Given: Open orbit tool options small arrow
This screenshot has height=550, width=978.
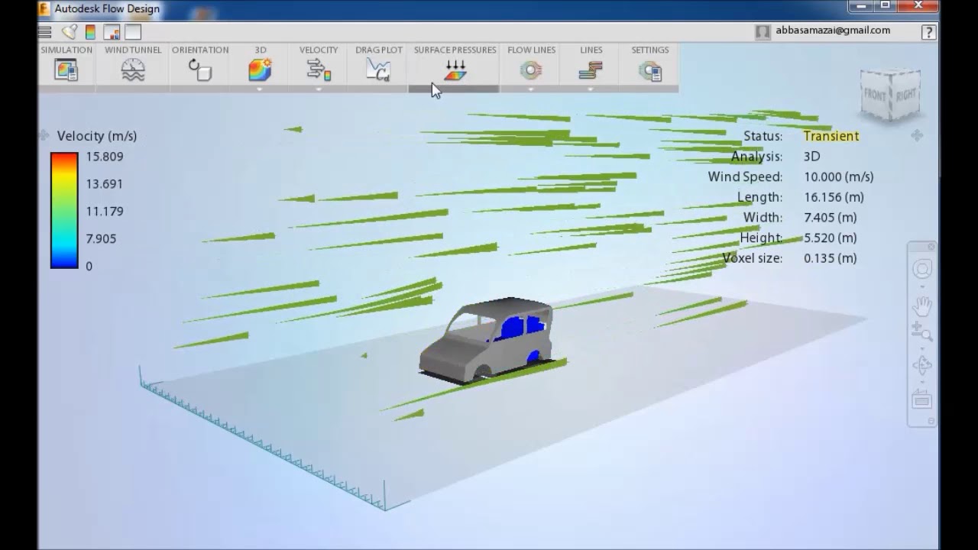Looking at the screenshot, I should pyautogui.click(x=922, y=381).
